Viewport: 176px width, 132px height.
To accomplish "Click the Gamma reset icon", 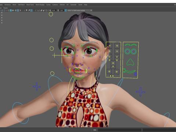I will point(58,10).
